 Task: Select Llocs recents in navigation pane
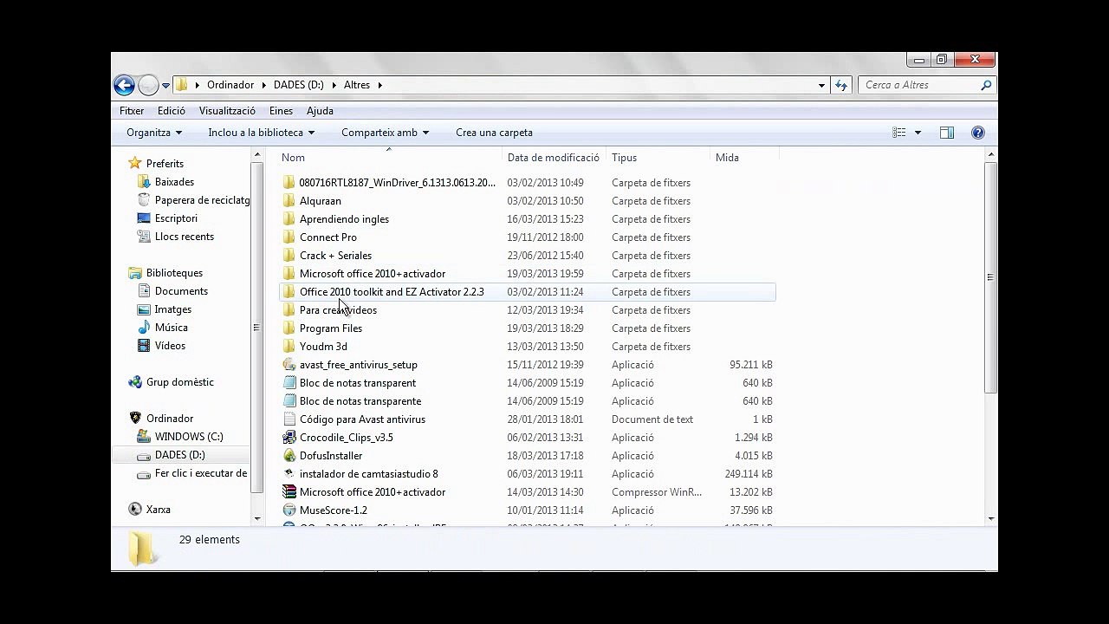tap(184, 237)
